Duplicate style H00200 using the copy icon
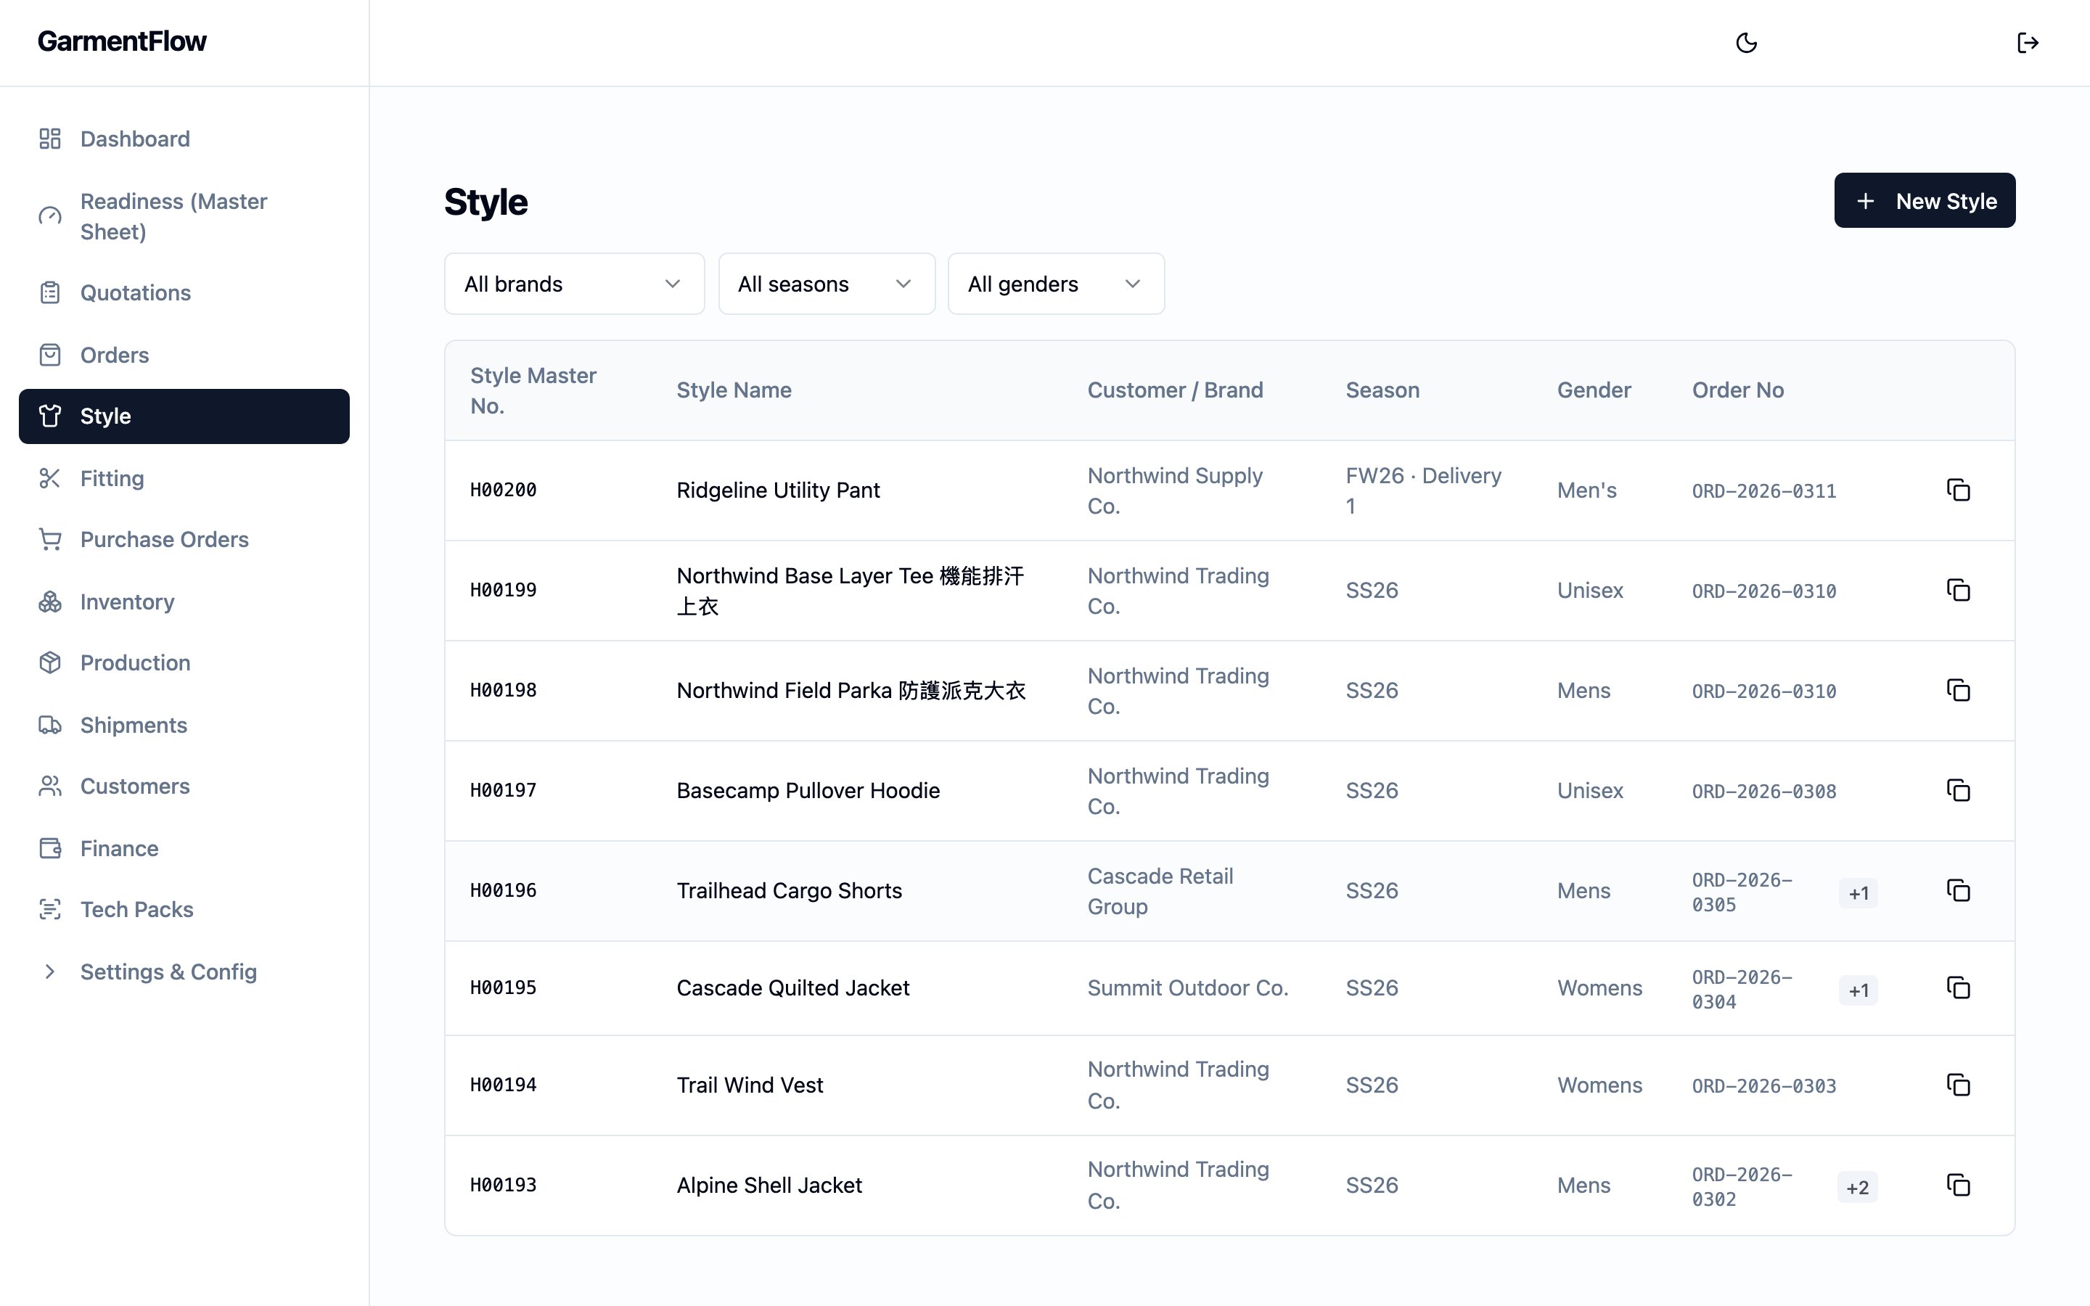Image resolution: width=2090 pixels, height=1306 pixels. [x=1958, y=490]
